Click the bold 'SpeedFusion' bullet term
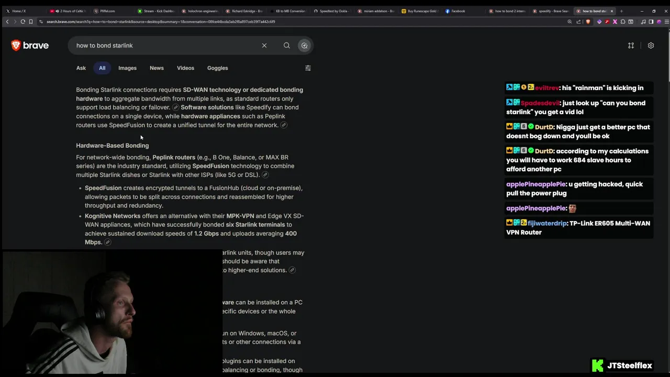670x377 pixels. [103, 188]
